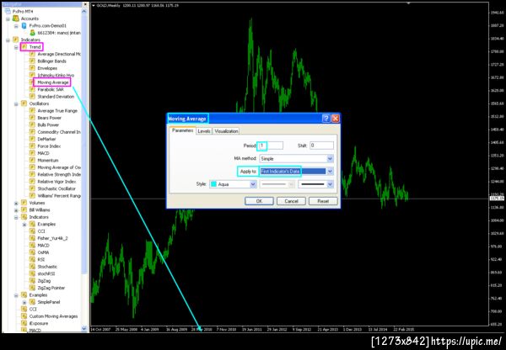
Task: Click the Parabolic SAR indicator icon
Action: pos(32,89)
